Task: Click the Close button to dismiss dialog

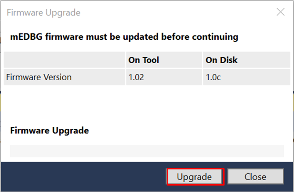Action: pyautogui.click(x=256, y=177)
